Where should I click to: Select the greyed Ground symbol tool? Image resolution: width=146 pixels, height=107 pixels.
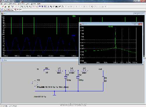[69, 7]
